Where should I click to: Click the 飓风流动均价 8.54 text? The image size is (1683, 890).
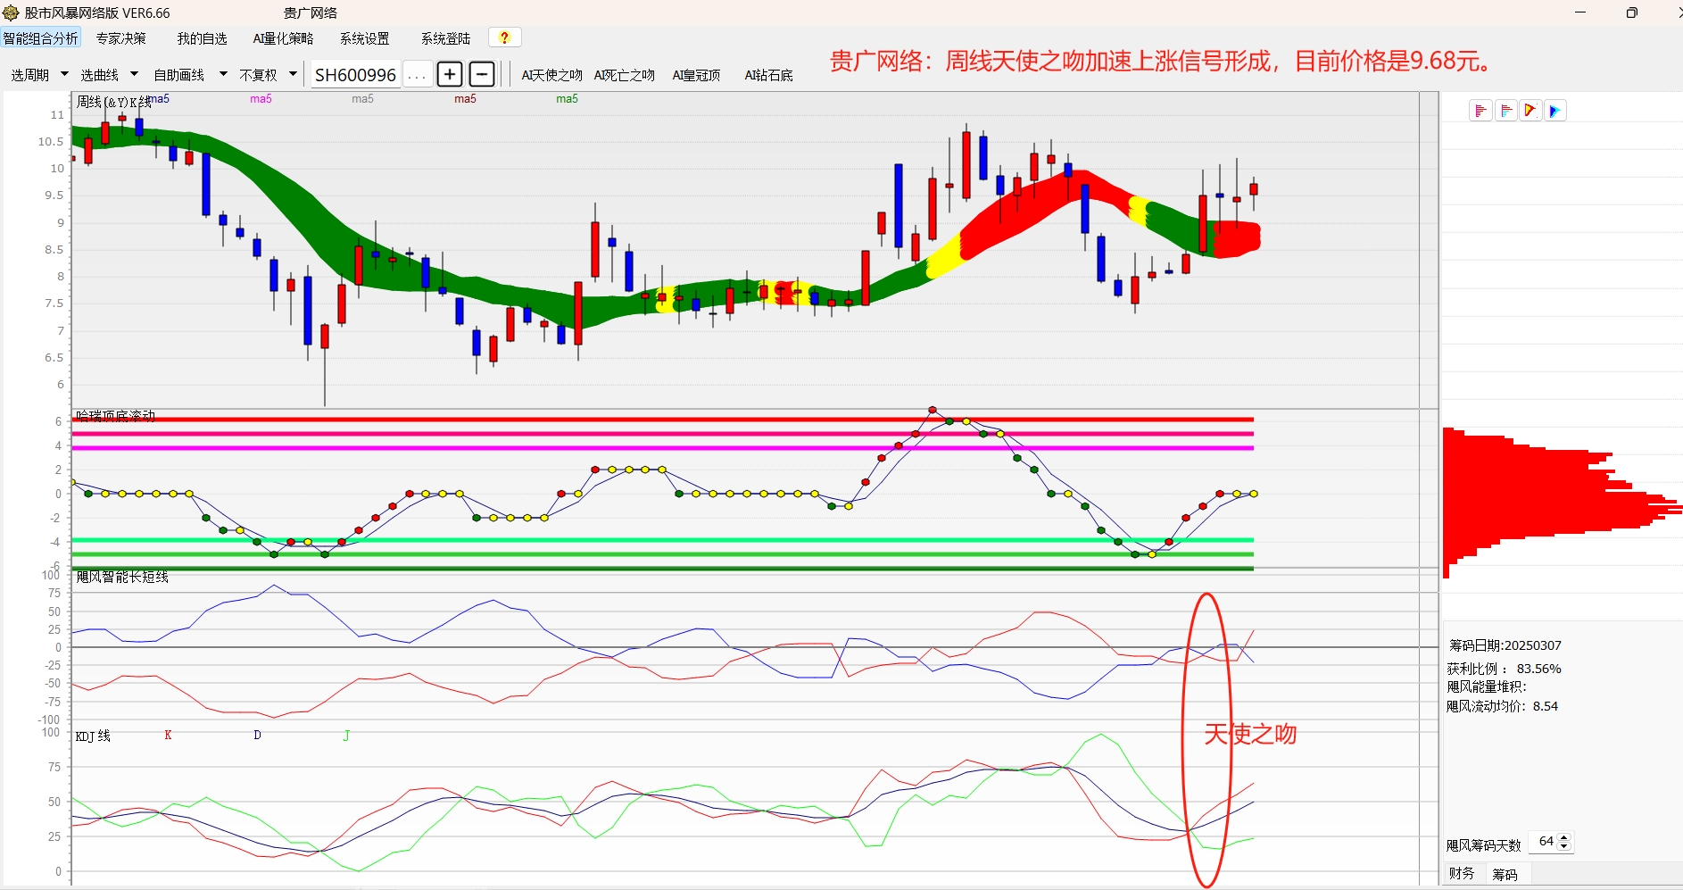tap(1502, 706)
